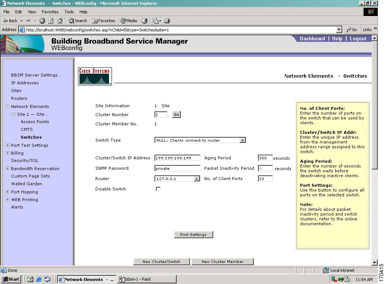Viewport: 385px width, 284px height.
Task: Click the Back arrow toolbar button
Action: (10, 21)
